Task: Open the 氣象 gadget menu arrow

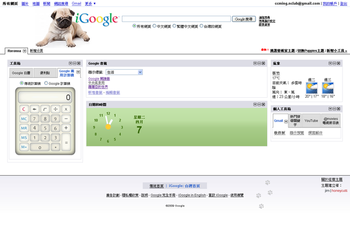Action: pos(330,63)
